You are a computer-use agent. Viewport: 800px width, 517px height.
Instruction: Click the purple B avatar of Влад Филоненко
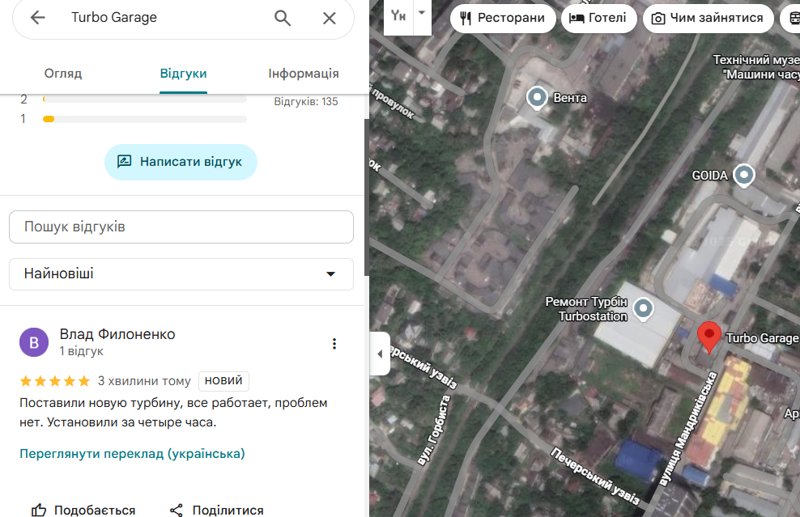pyautogui.click(x=34, y=342)
